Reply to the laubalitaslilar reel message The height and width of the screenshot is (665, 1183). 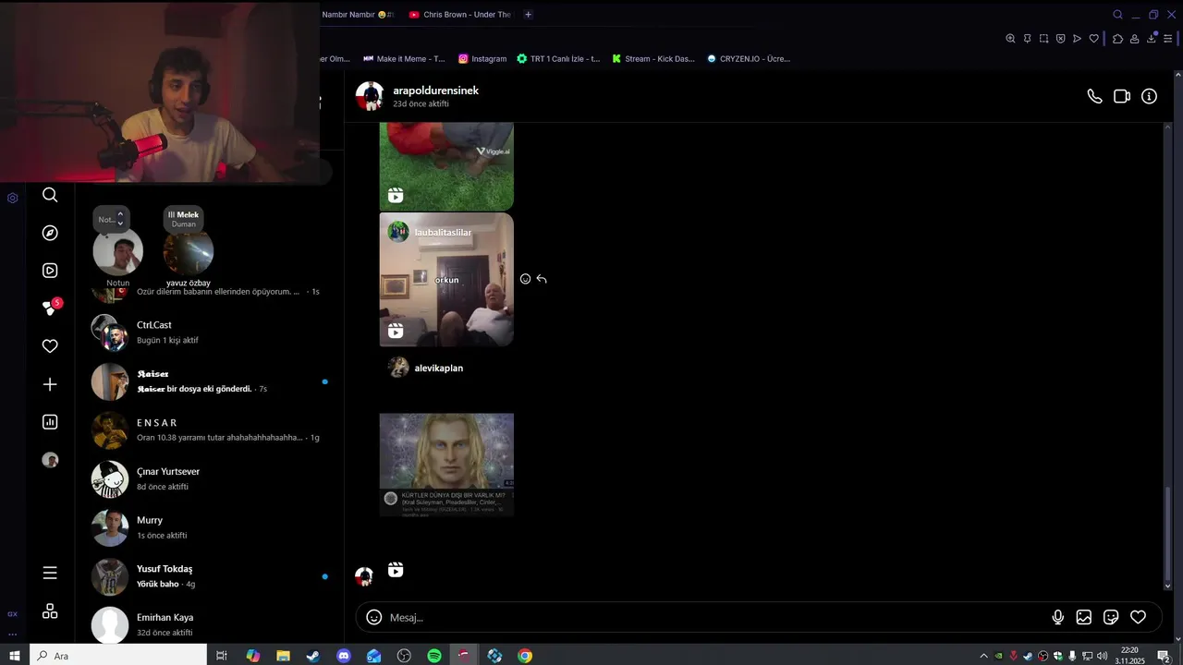[542, 279]
